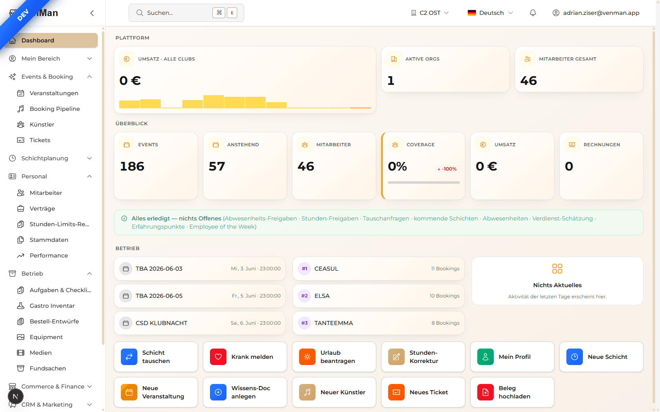Click the euro icon on Umsatz Alle Clubs
Viewport: 660px width, 412px height.
[x=127, y=59]
